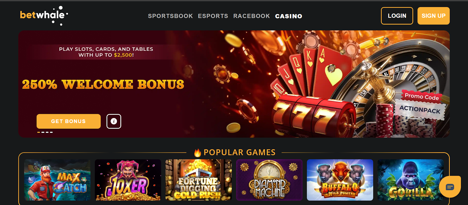The image size is (468, 205).
Task: Open the Buffalo Wild Power game
Action: (340, 180)
